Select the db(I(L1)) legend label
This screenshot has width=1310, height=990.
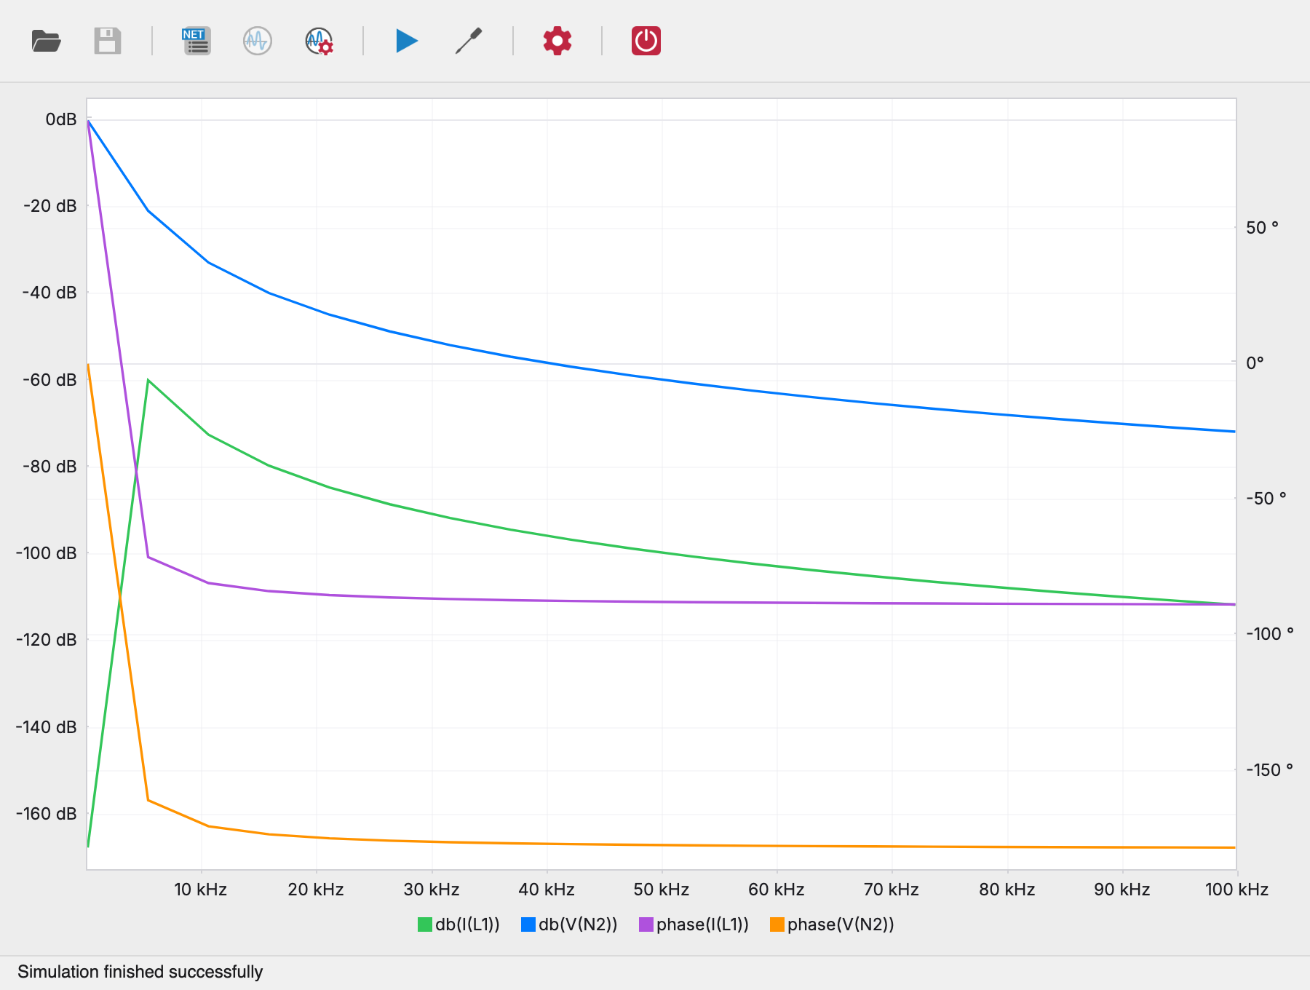467,924
